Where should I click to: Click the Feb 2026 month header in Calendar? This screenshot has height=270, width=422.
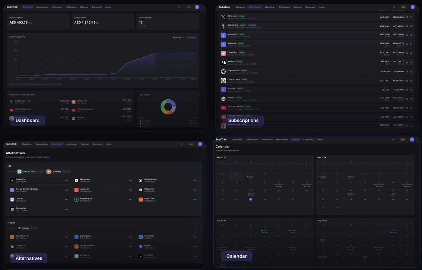tap(222, 158)
